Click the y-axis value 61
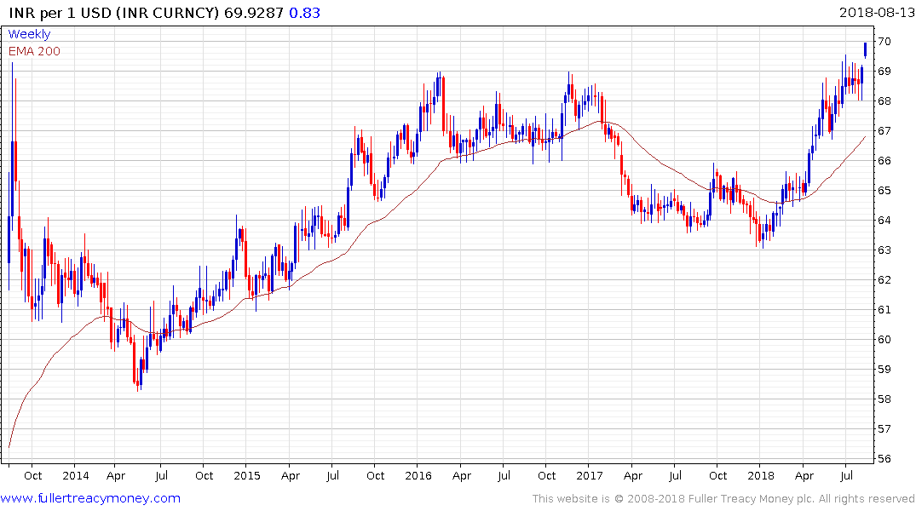This screenshot has width=916, height=511. pyautogui.click(x=884, y=309)
